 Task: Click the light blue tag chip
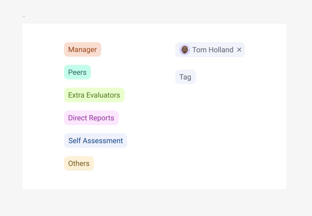pyautogui.click(x=95, y=141)
